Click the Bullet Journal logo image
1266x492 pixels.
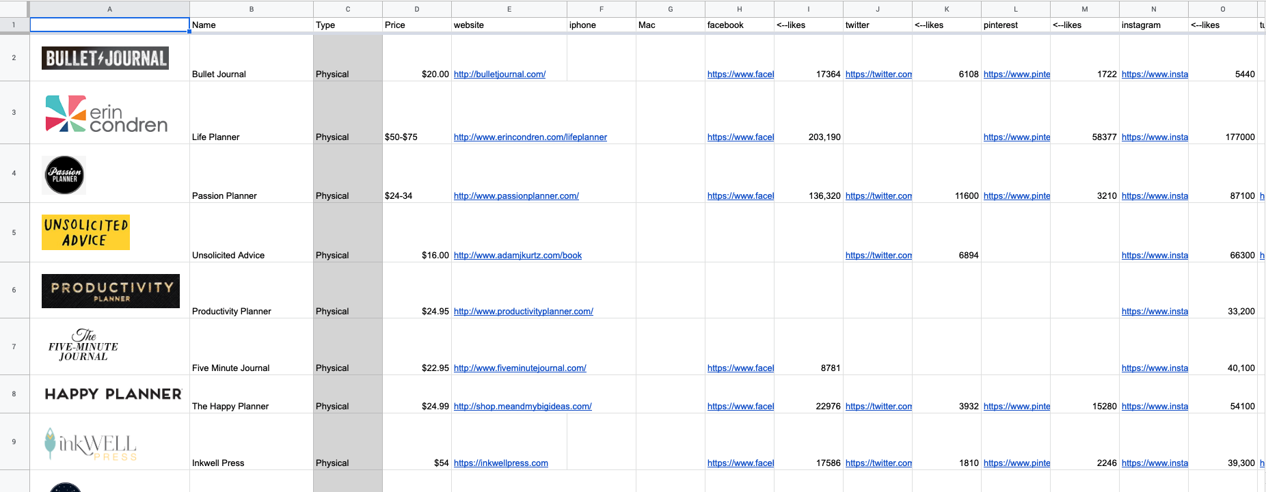click(x=105, y=59)
